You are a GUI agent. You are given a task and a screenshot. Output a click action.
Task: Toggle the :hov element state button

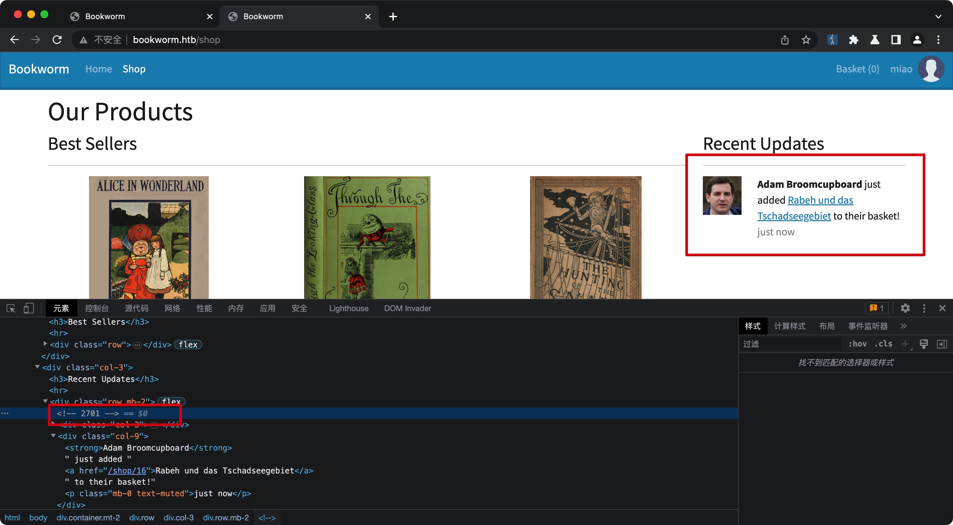click(857, 344)
